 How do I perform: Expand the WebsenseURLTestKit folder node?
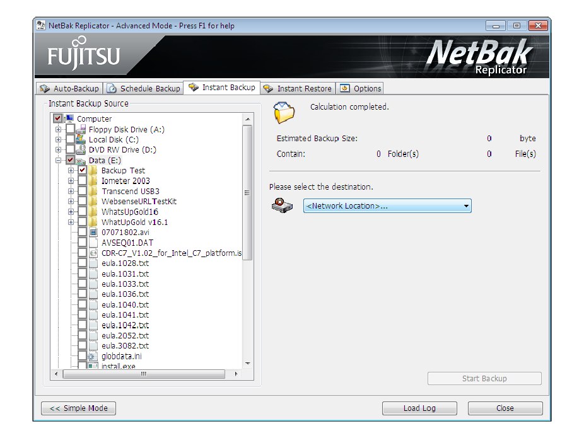71,201
